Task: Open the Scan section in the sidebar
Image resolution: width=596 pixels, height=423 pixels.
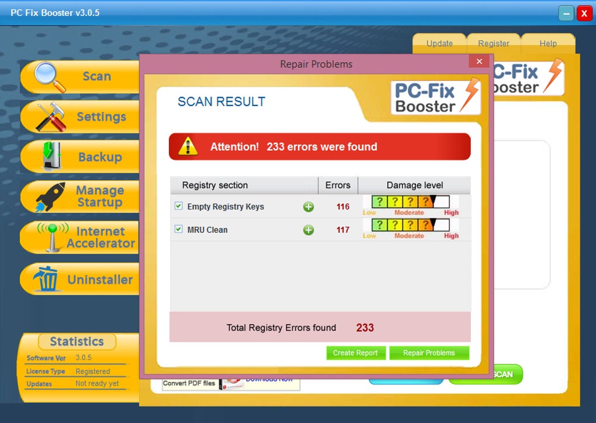Action: (80, 77)
